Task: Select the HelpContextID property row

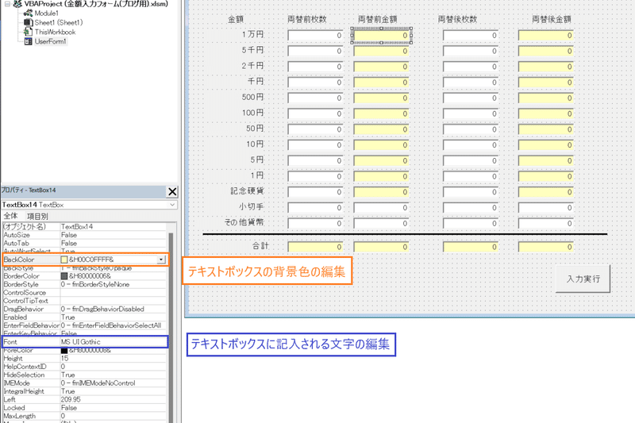Action: pos(85,367)
